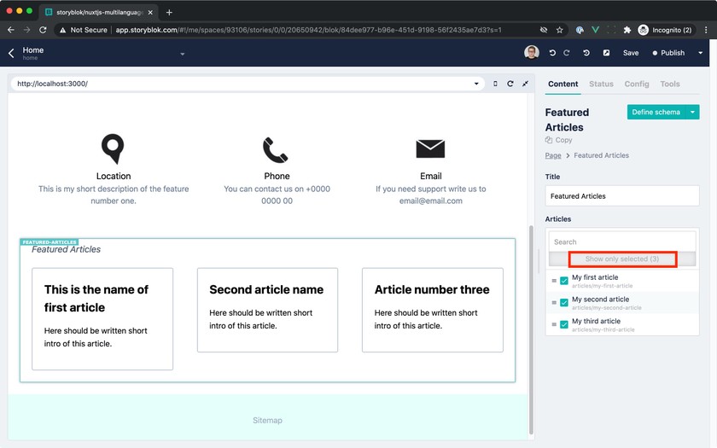
Task: Collapse the preview with the resize icon
Action: 526,84
